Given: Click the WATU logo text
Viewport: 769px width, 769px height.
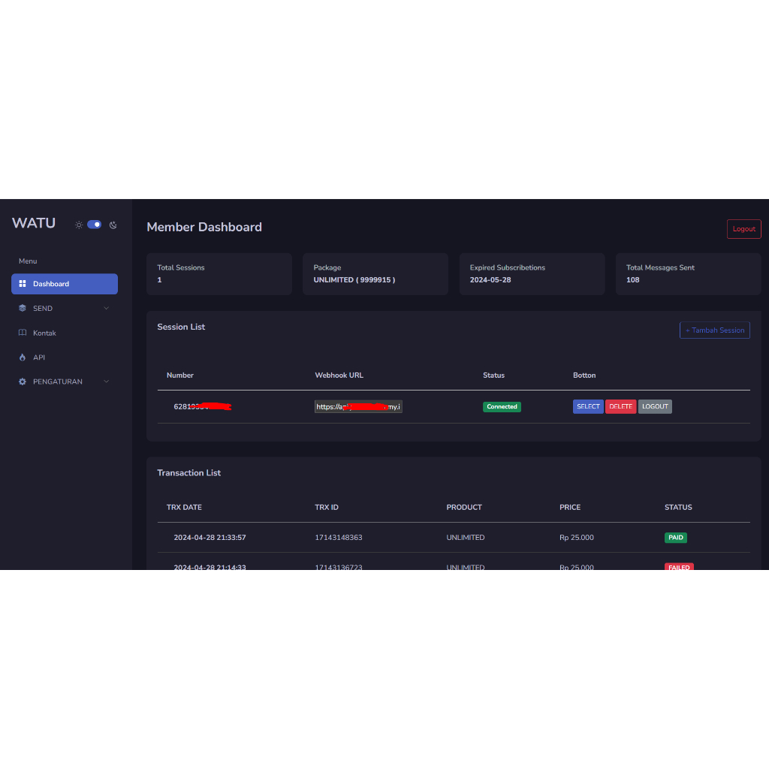Looking at the screenshot, I should click(x=34, y=223).
